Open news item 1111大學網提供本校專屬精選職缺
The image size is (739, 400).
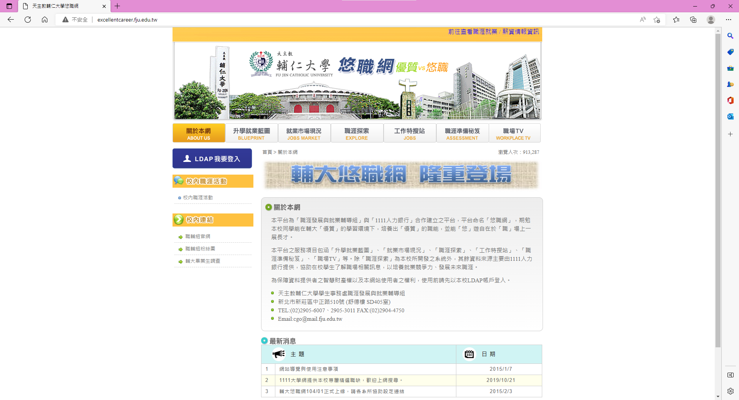click(x=341, y=380)
